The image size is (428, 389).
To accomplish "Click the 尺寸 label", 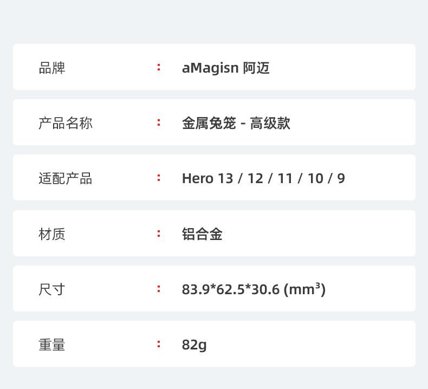I will pos(52,289).
